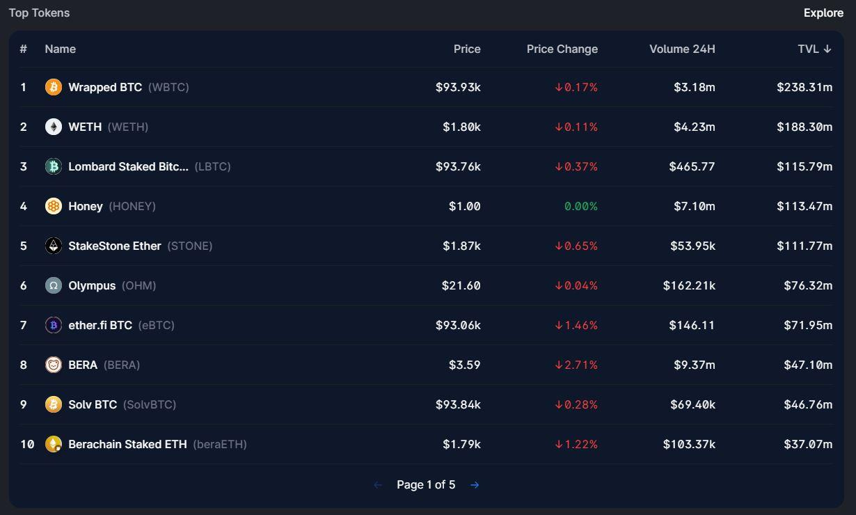The width and height of the screenshot is (856, 515).
Task: Click the (beraETH) ticker symbol
Action: click(x=220, y=444)
